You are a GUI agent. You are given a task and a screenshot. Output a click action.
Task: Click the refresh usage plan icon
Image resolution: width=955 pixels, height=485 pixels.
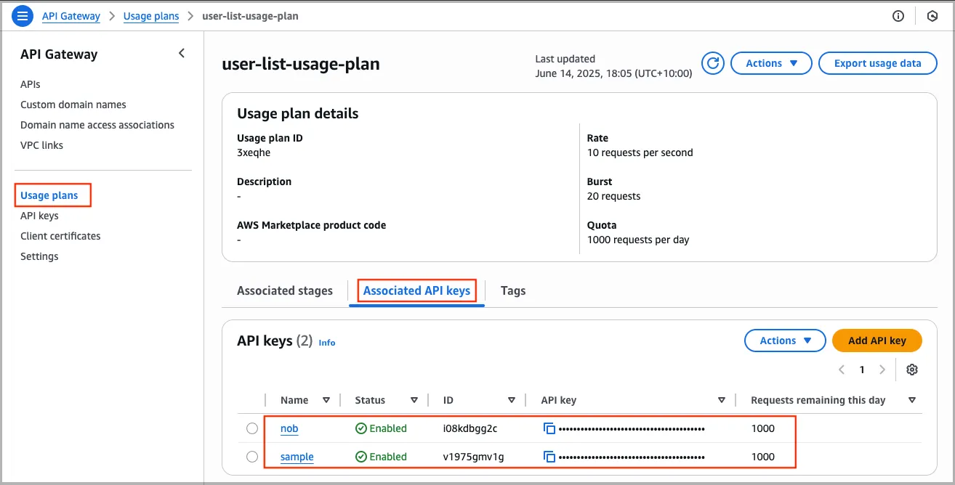pyautogui.click(x=713, y=63)
